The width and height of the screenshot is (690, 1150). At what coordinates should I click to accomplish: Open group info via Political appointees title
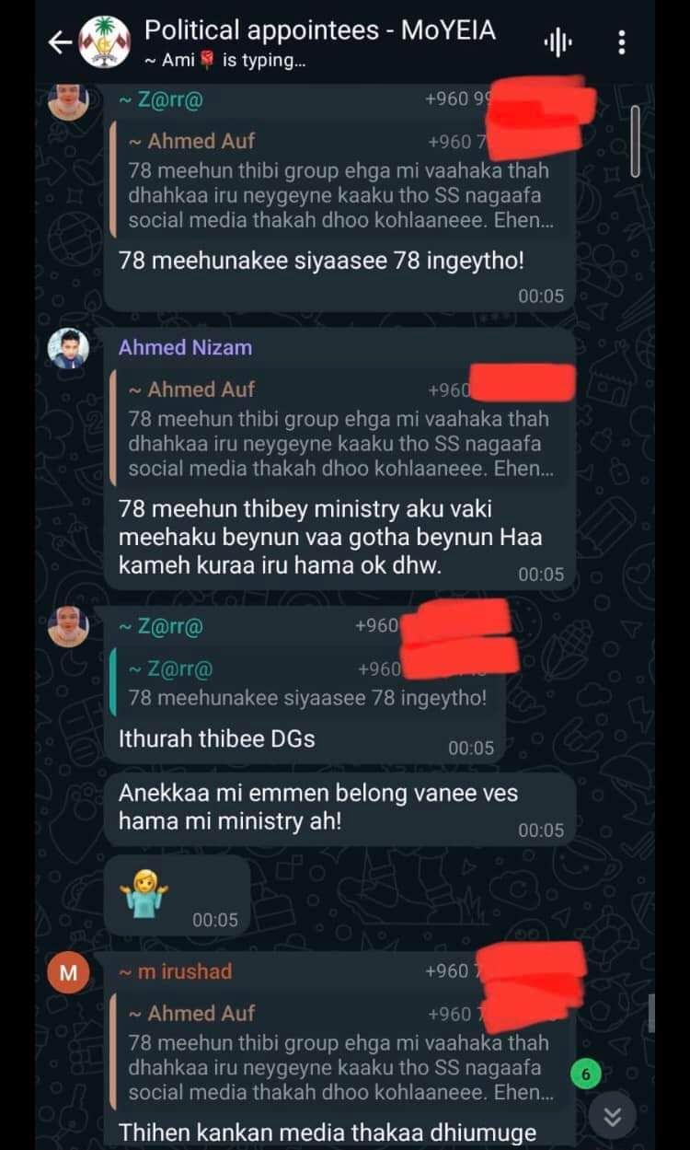[x=319, y=30]
